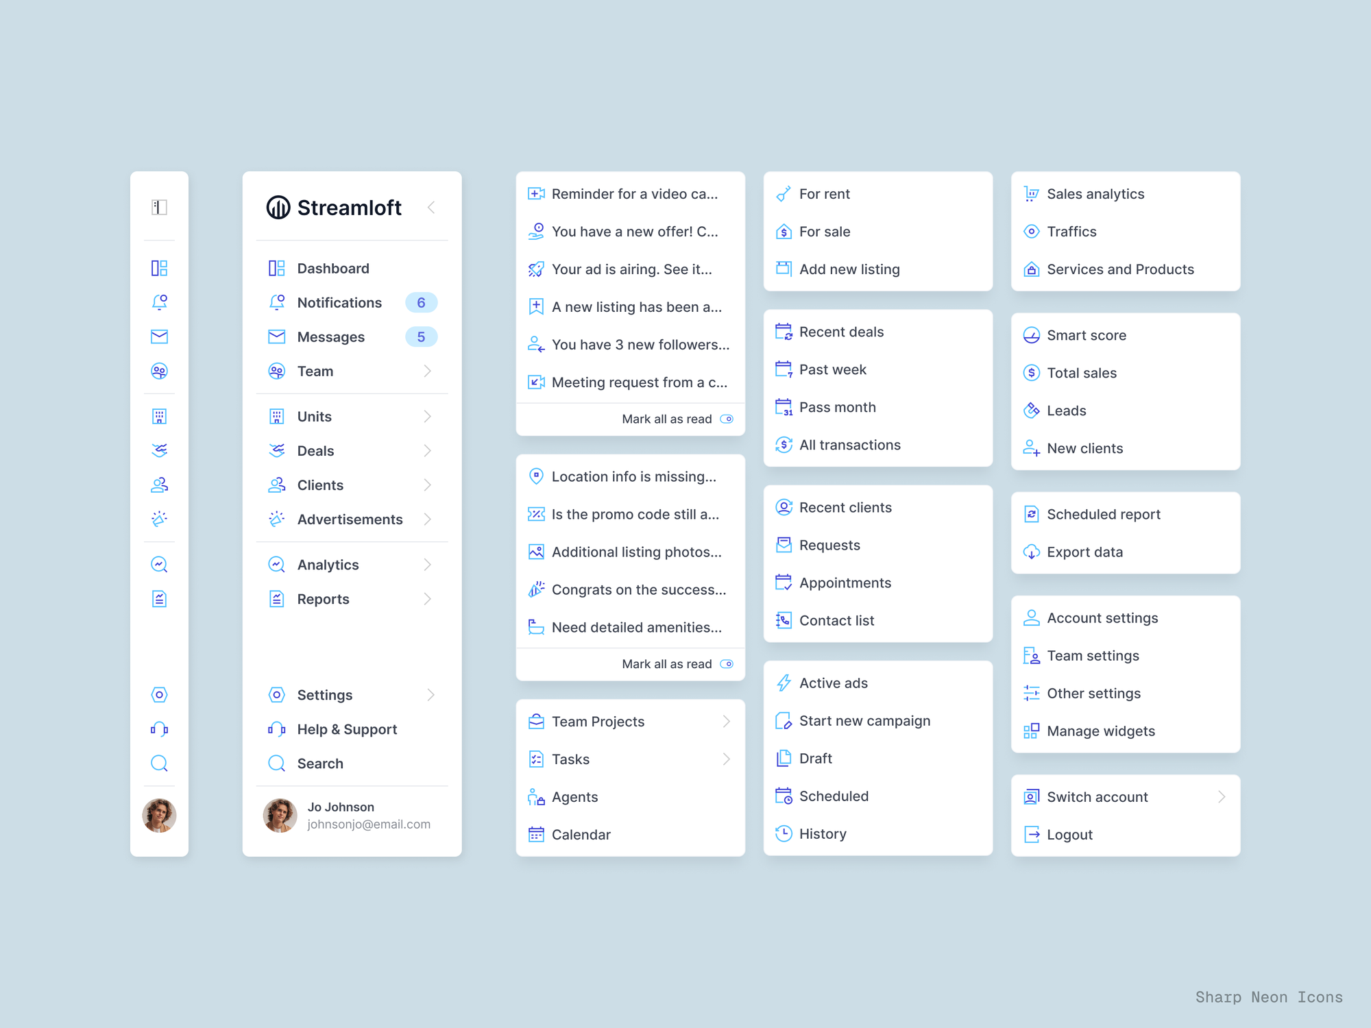Screen dimensions: 1371x1028
Task: Click the Export data option
Action: 1084,552
